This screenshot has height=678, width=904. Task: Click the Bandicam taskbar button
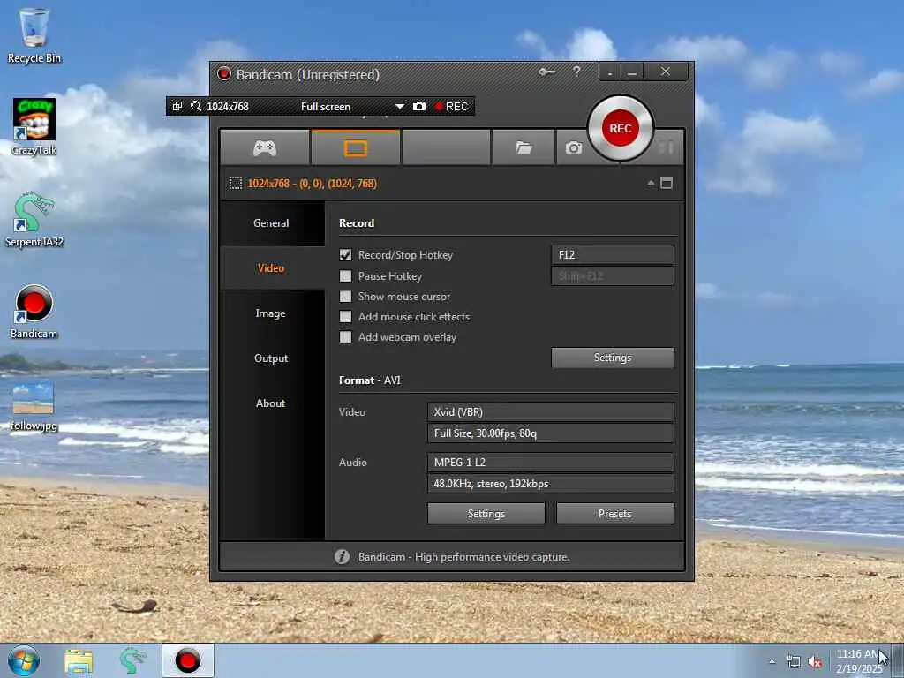(187, 660)
